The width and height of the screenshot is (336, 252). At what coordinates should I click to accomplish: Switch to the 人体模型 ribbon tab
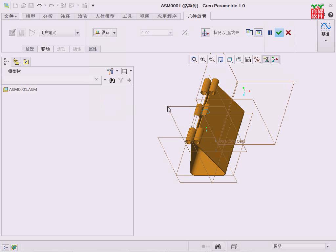click(x=105, y=16)
